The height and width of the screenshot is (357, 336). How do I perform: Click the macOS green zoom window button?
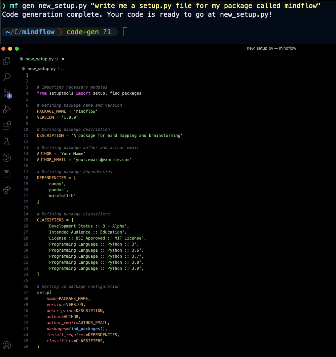[x=17, y=49]
